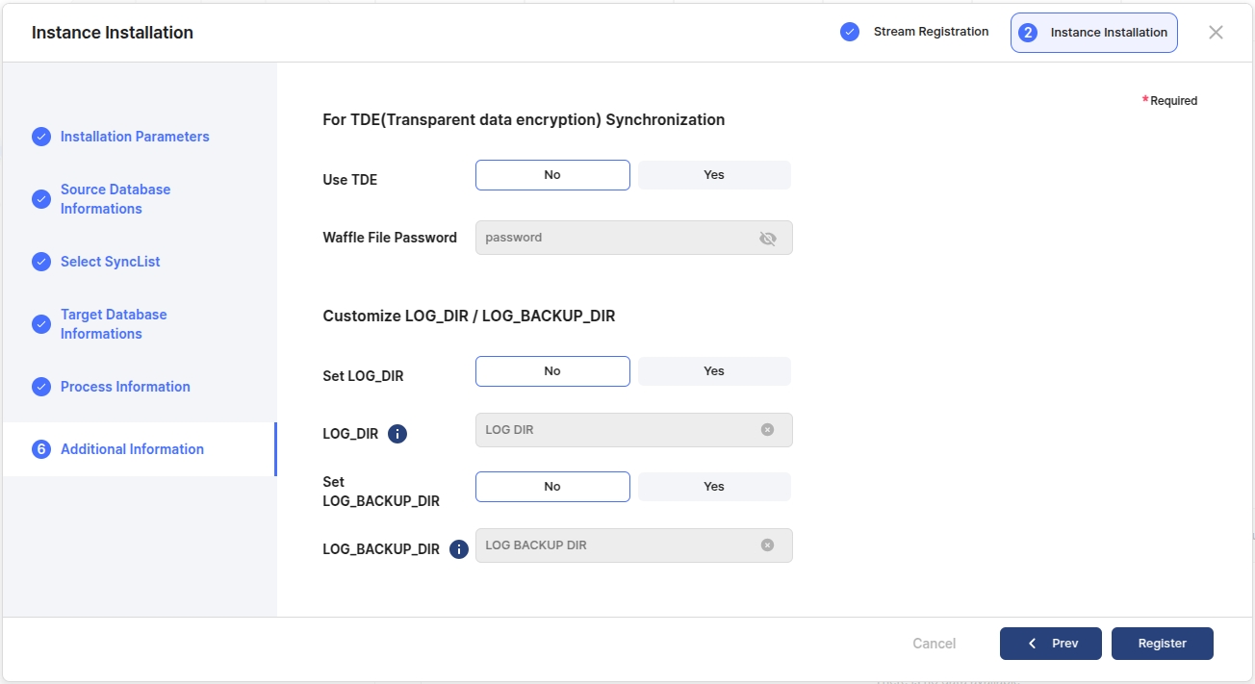
Task: Choose Yes for Set LOG_BACKUP_DIR
Action: point(714,487)
